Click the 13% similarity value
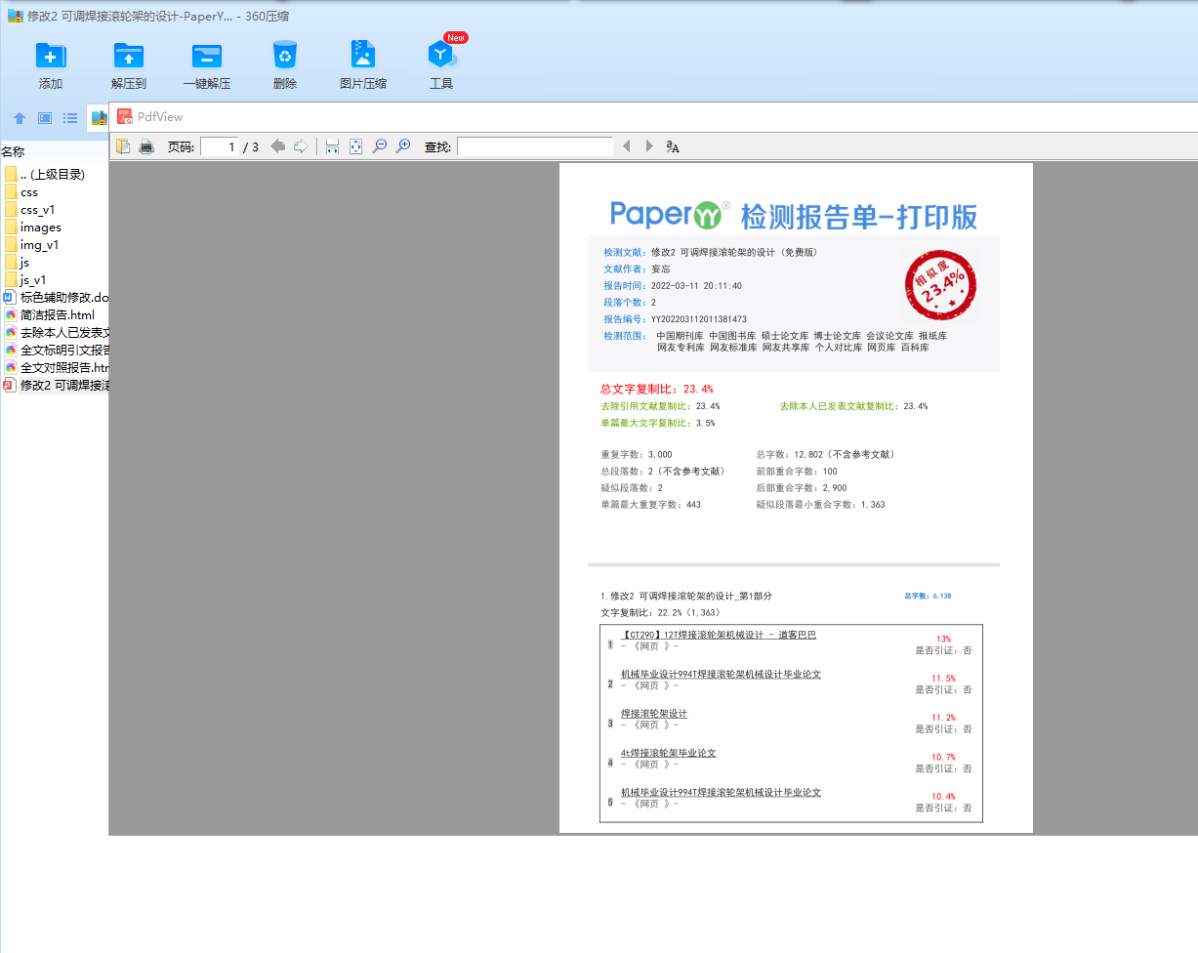Viewport: 1198px width, 953px height. [943, 639]
